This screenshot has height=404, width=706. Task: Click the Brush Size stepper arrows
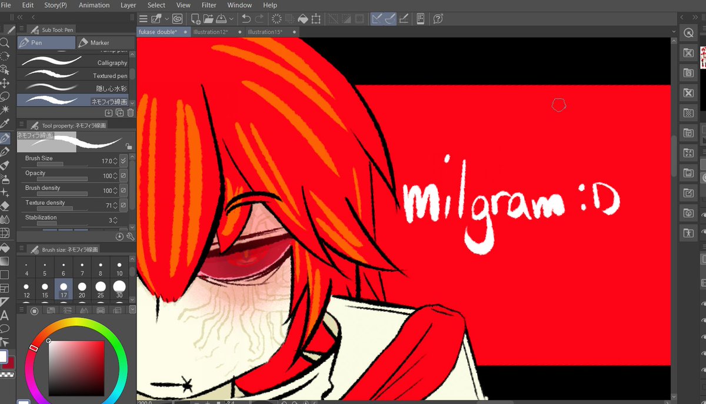click(x=115, y=161)
